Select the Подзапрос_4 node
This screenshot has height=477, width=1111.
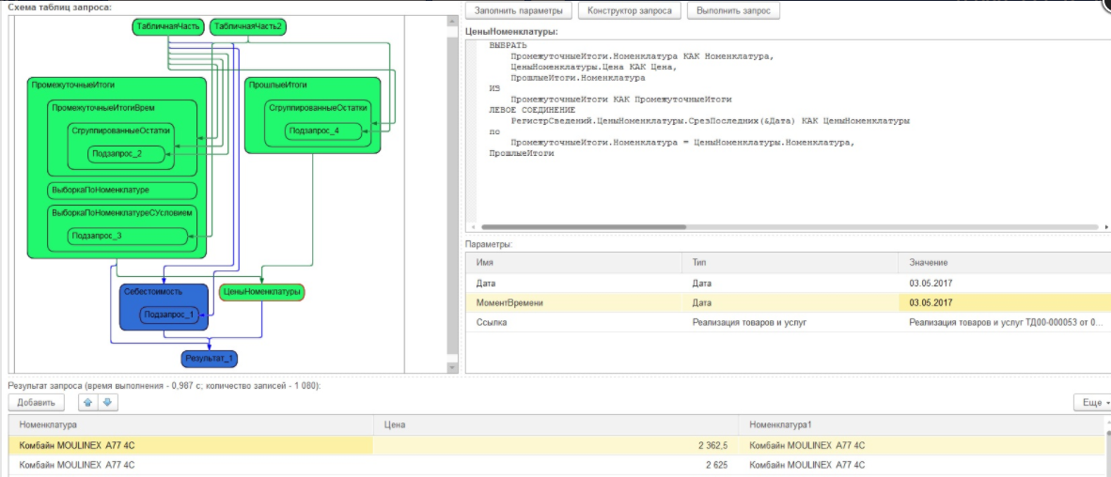(314, 131)
